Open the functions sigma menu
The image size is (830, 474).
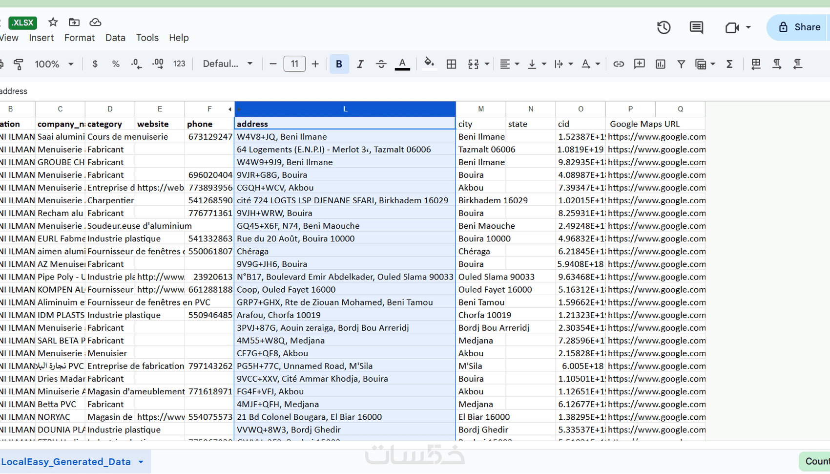(729, 64)
